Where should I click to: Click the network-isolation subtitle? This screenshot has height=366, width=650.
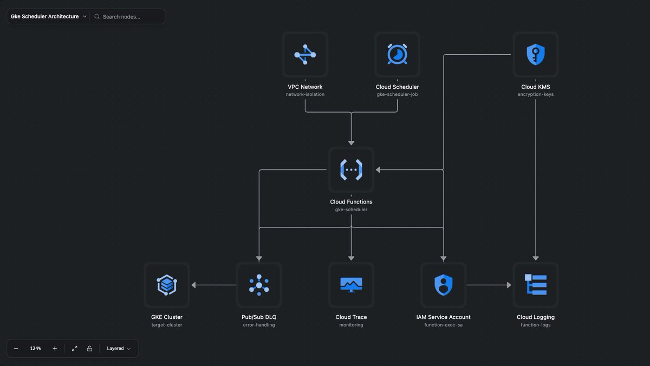tap(305, 95)
